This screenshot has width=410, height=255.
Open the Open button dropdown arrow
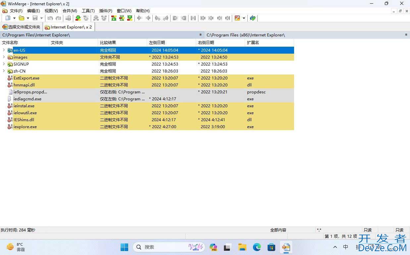click(28, 18)
